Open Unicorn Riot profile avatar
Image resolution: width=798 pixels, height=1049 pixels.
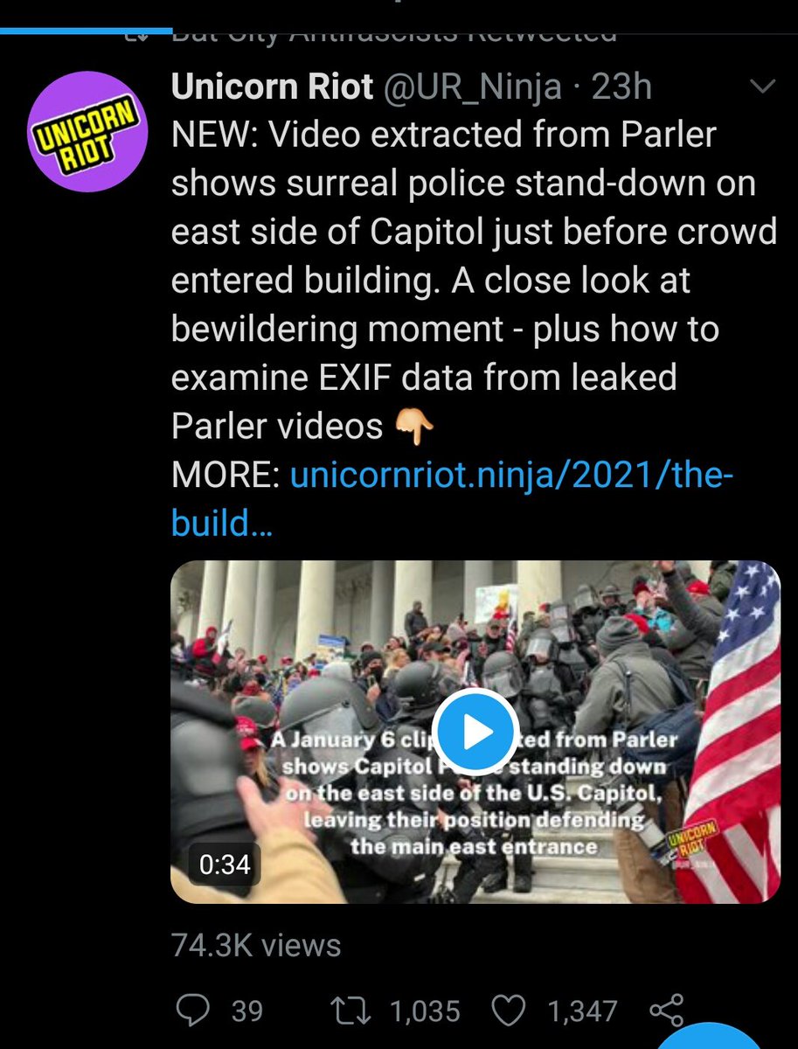point(87,132)
